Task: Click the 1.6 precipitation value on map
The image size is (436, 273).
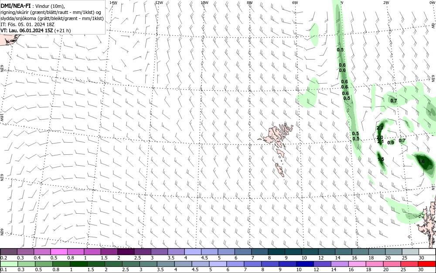Action: [x=421, y=161]
